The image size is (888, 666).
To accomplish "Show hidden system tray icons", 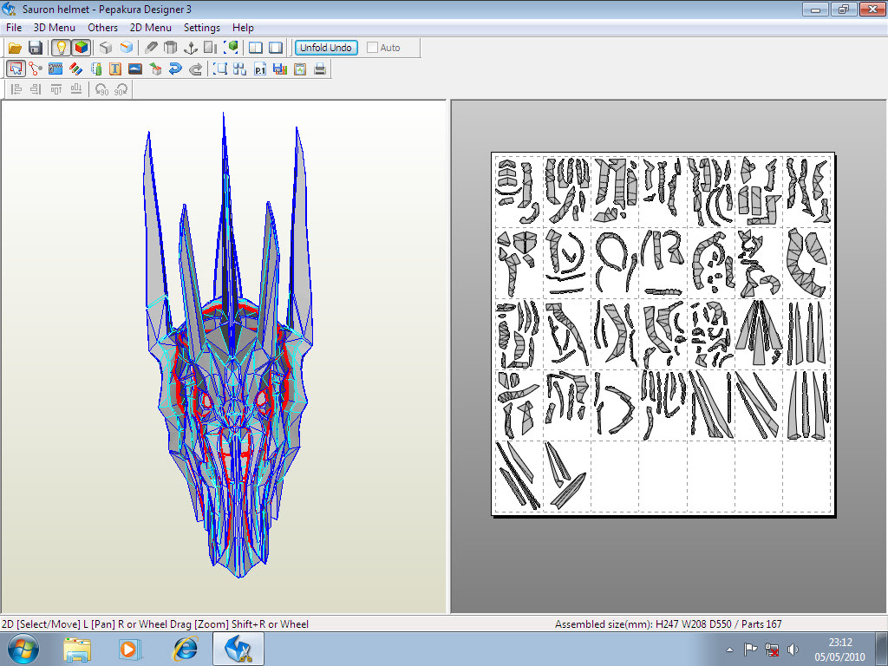I will coord(729,650).
